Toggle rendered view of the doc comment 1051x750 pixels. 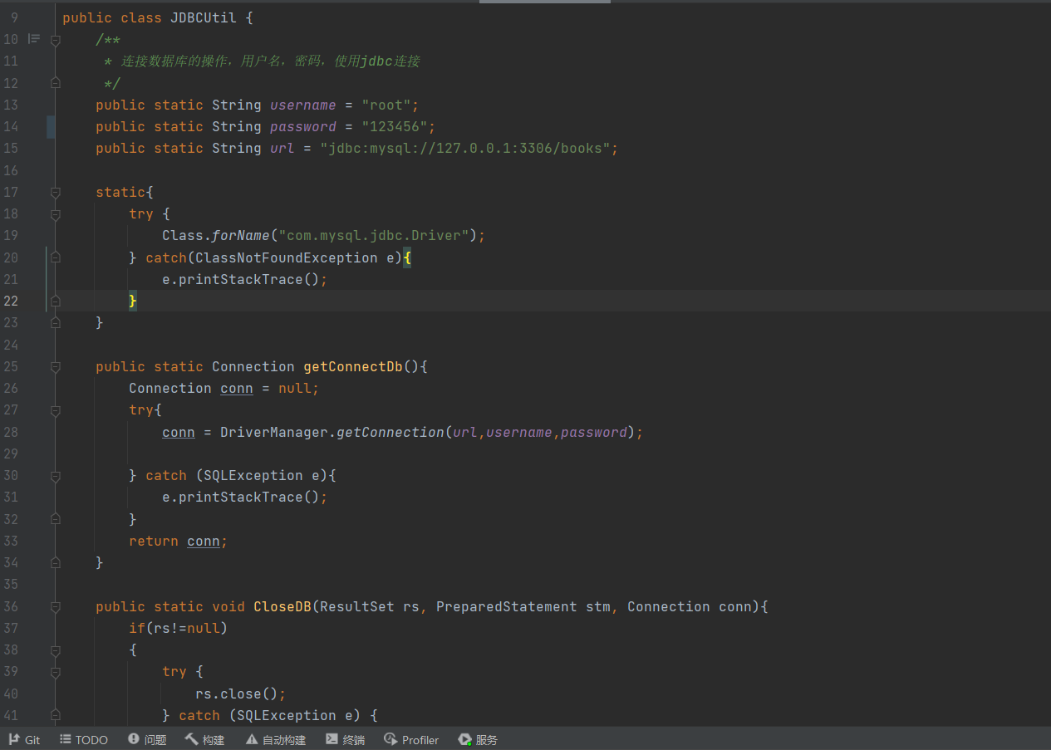click(34, 39)
